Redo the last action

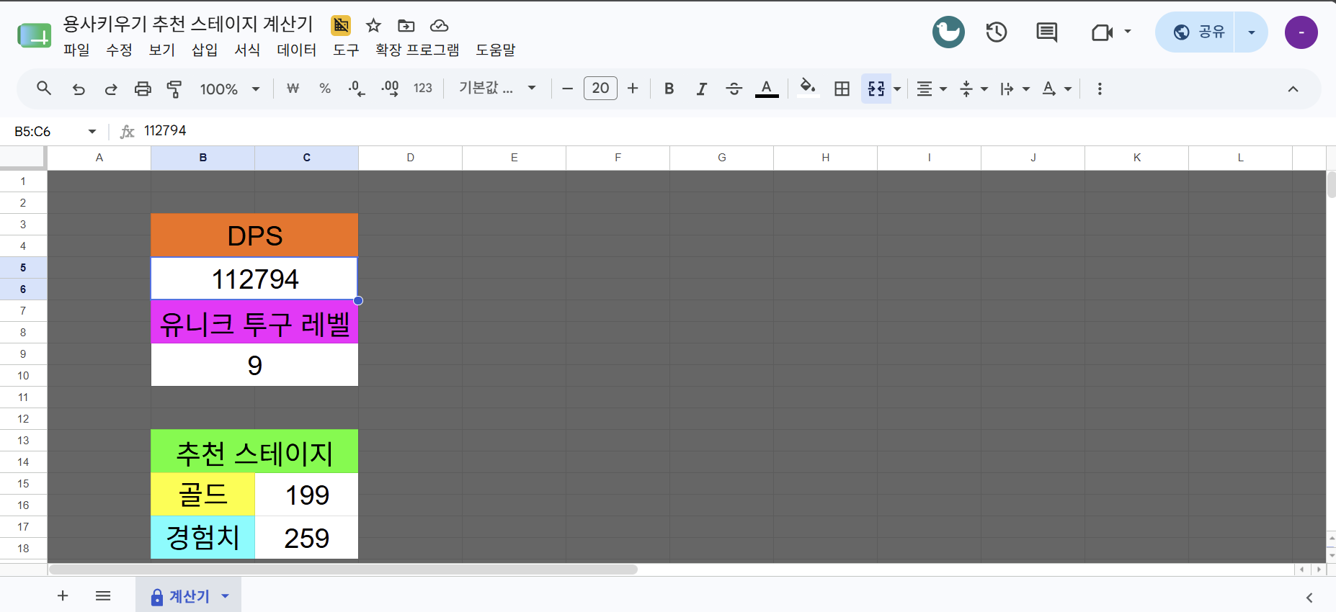pos(111,89)
